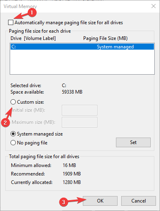This screenshot has height=211, width=160.
Task: Click the Initial size (MB) field
Action: (80, 110)
